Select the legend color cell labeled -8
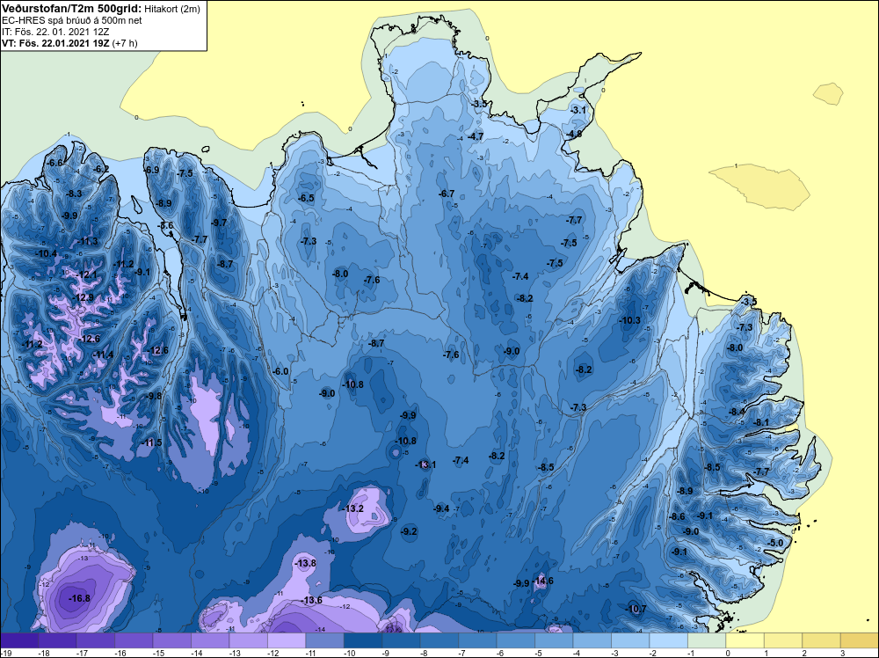This screenshot has width=879, height=658. [439, 640]
